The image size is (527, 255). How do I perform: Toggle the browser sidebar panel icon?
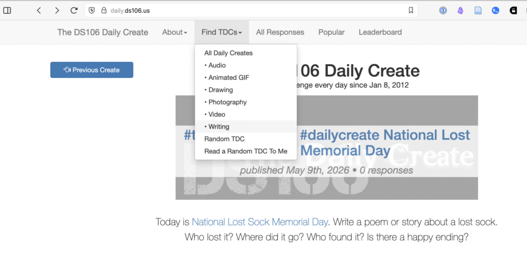pos(7,11)
